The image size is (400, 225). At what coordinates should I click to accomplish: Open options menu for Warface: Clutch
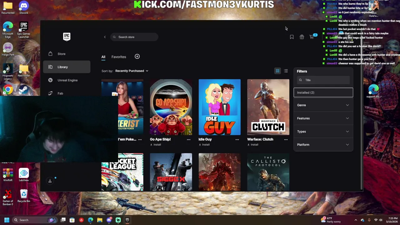point(286,139)
